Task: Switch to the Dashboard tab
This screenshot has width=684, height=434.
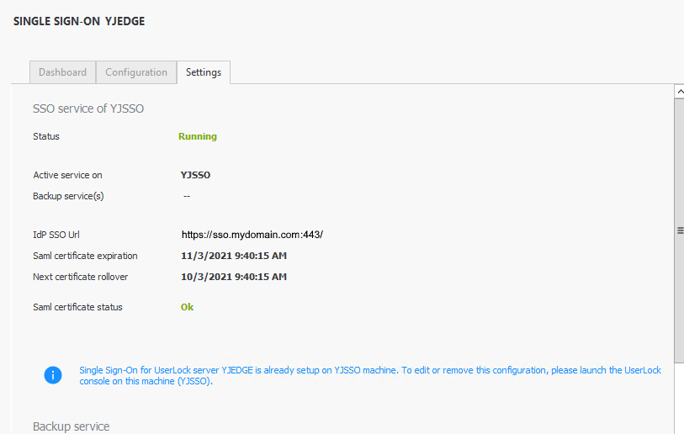Action: 62,72
